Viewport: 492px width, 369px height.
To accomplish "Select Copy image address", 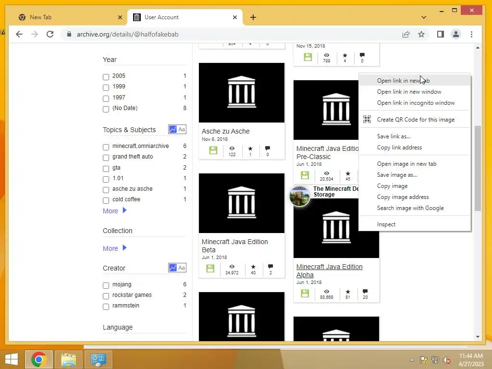I will 415,197.
